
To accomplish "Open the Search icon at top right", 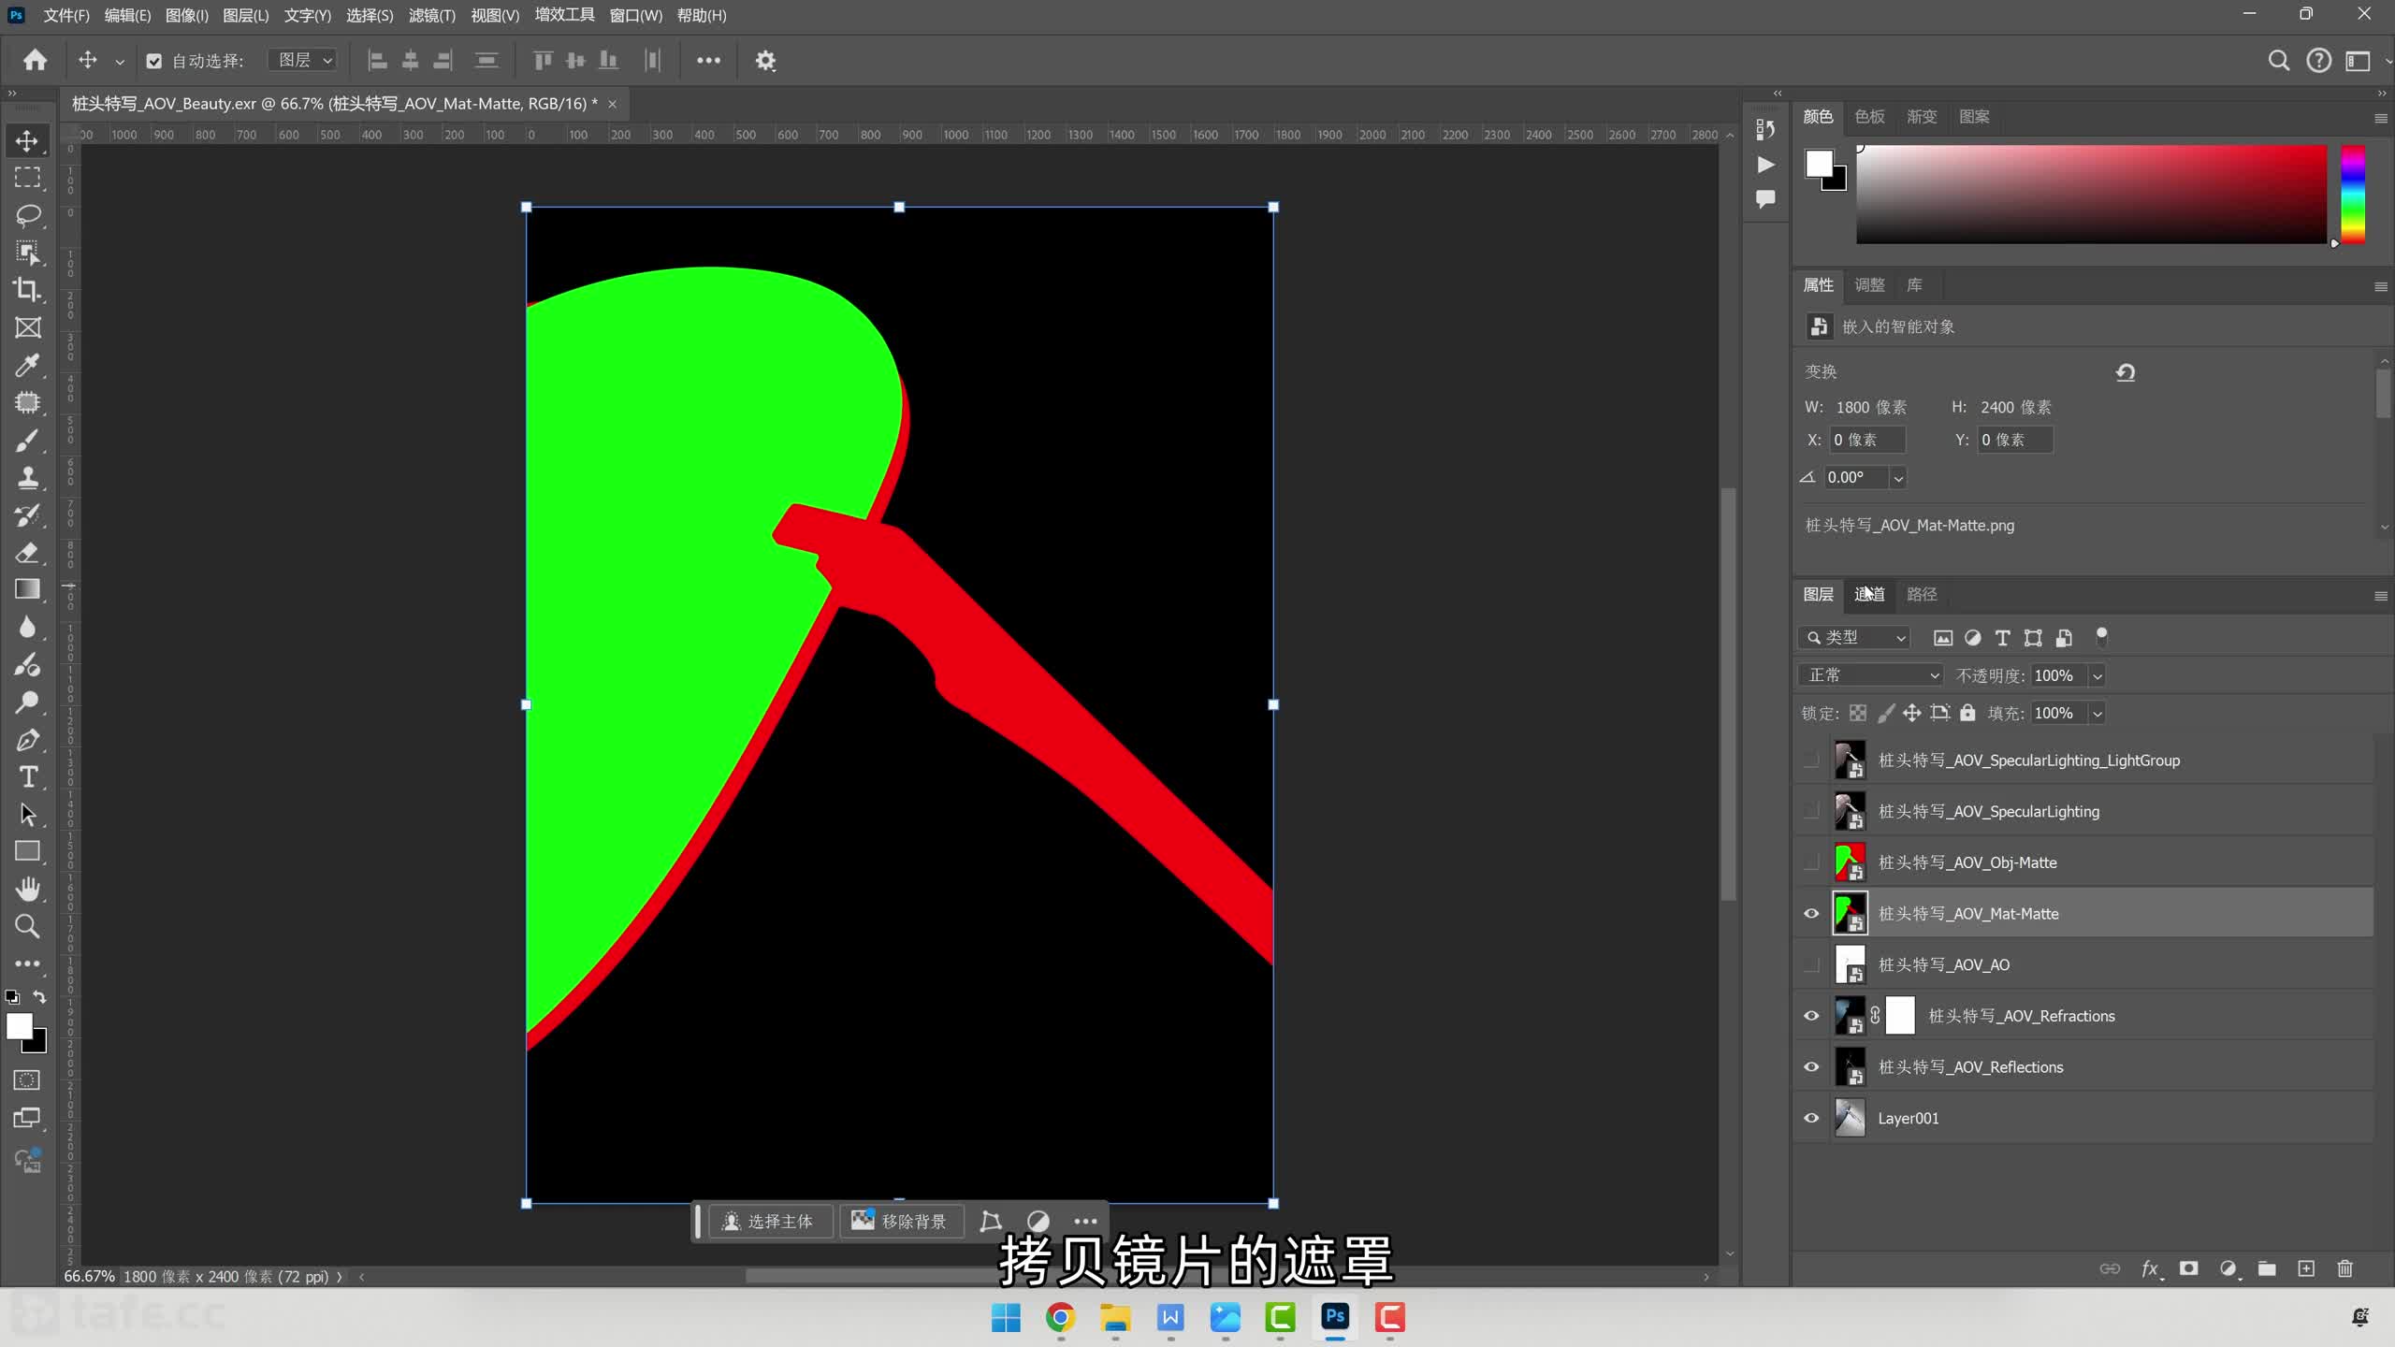I will (x=2279, y=61).
